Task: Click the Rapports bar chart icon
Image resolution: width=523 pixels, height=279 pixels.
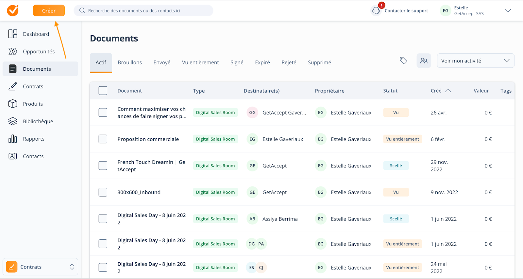Action: (13, 139)
